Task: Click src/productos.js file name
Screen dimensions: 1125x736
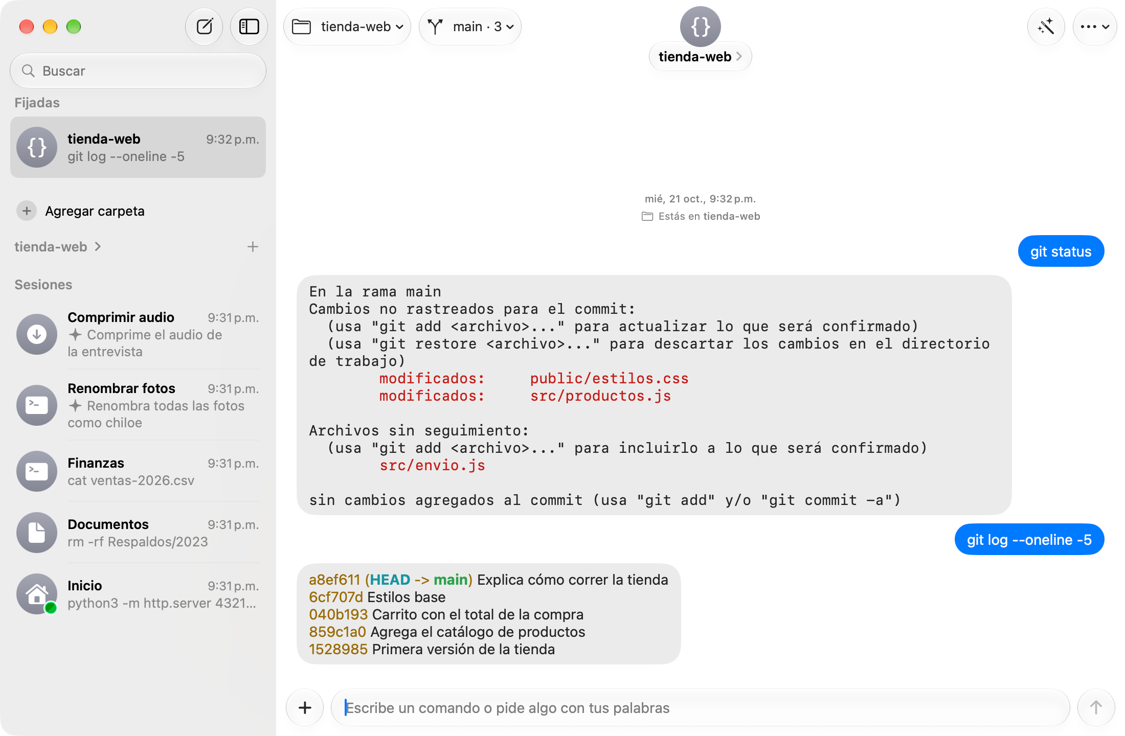Action: pos(600,396)
